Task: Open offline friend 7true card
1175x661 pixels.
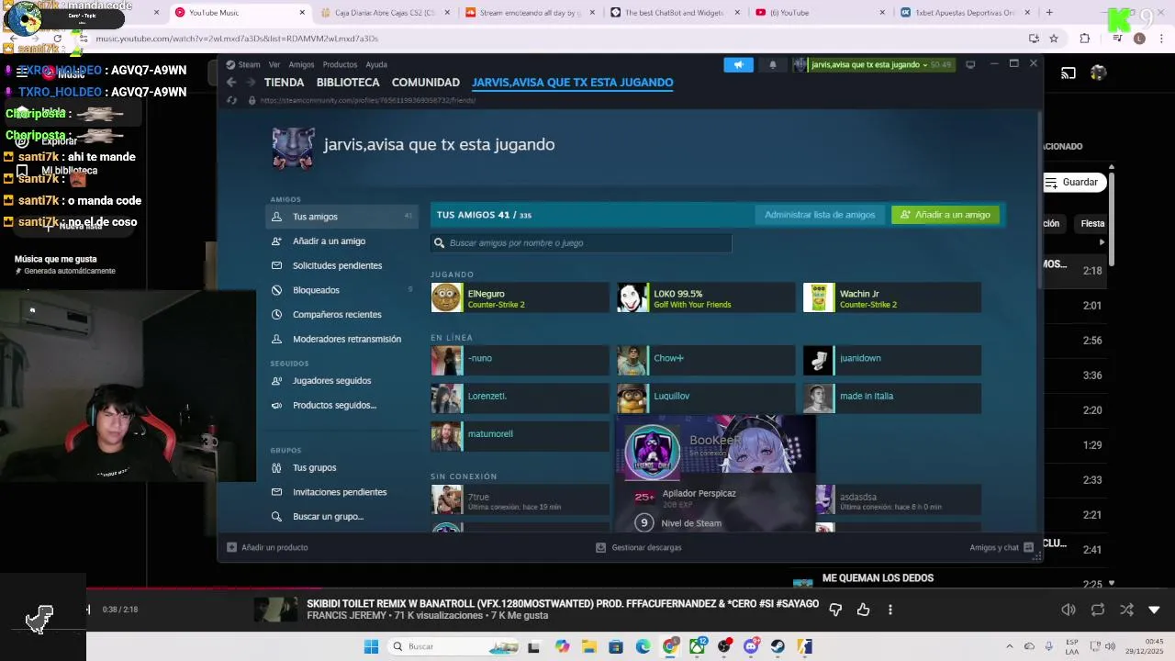Action: tap(520, 499)
